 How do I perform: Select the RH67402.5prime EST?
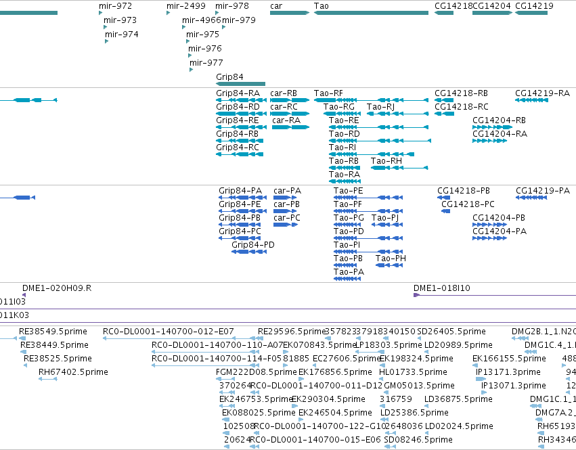48,379
